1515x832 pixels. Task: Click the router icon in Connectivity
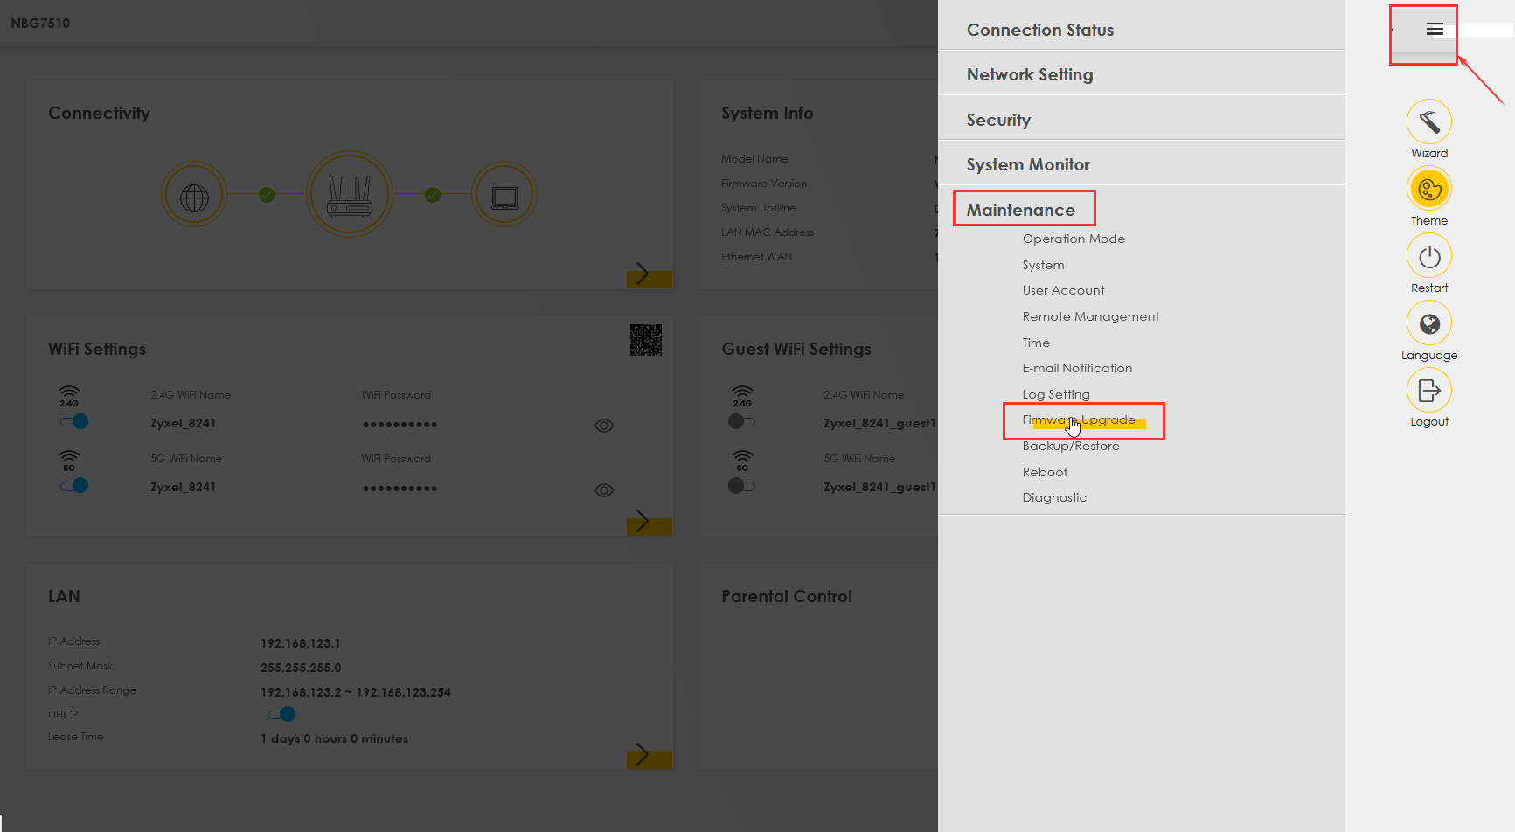[x=349, y=195]
